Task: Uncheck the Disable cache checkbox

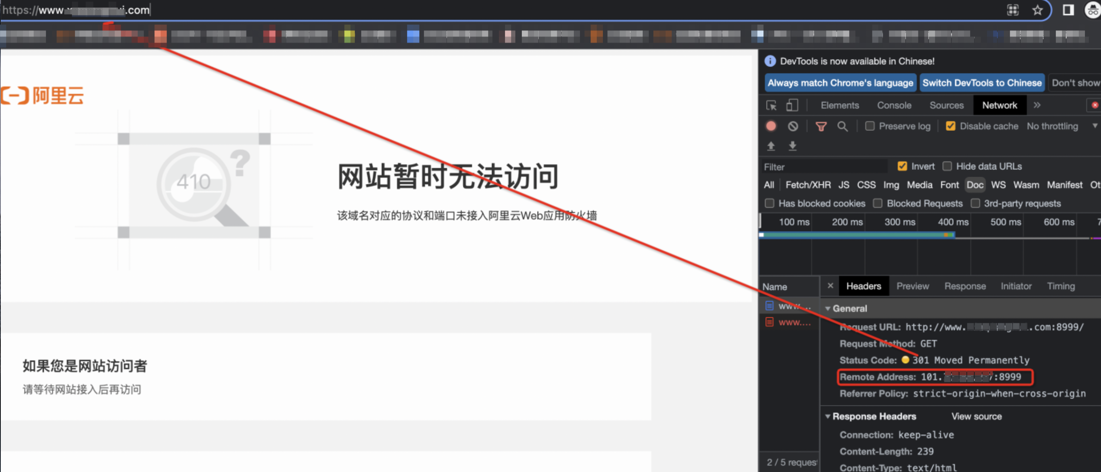Action: (x=950, y=126)
